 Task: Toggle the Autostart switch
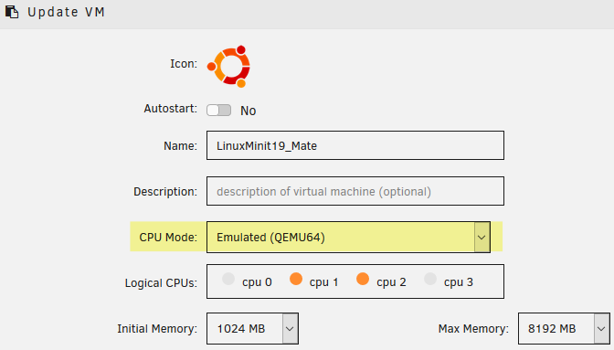(219, 111)
